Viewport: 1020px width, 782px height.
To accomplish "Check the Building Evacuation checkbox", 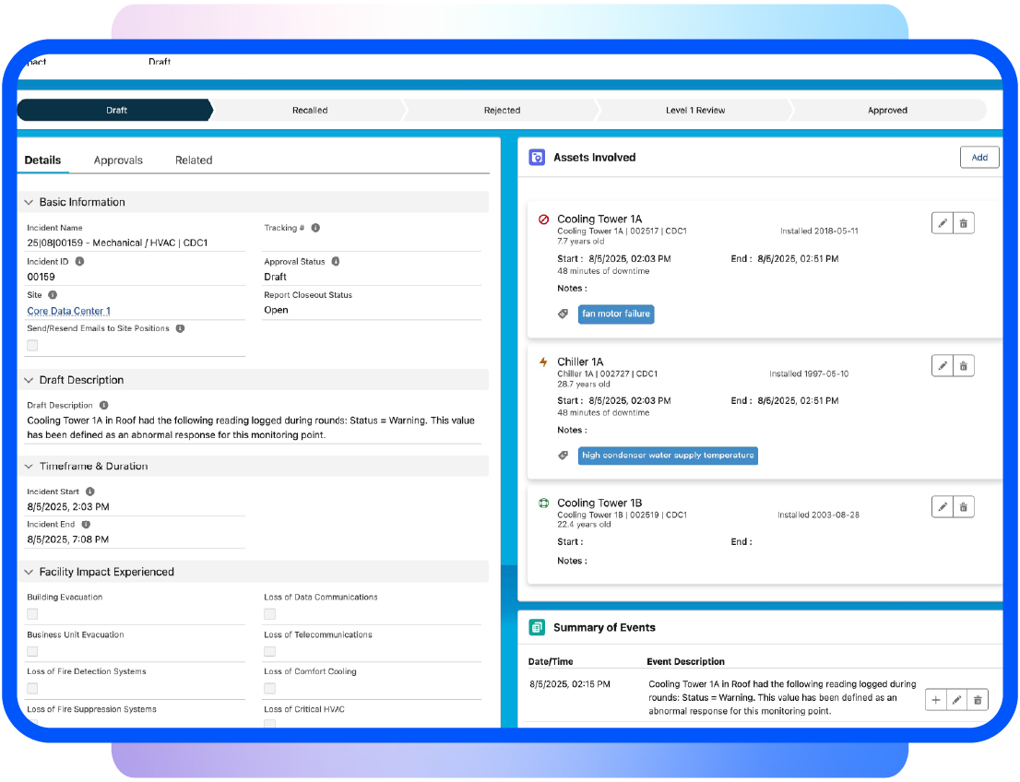I will tap(33, 613).
